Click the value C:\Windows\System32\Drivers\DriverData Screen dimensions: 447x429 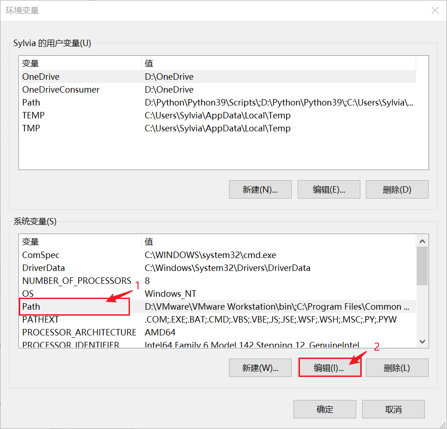pos(228,268)
